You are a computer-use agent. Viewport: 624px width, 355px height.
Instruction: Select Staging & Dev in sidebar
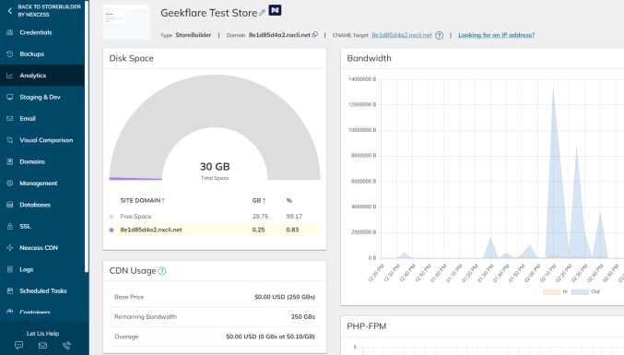(x=40, y=97)
